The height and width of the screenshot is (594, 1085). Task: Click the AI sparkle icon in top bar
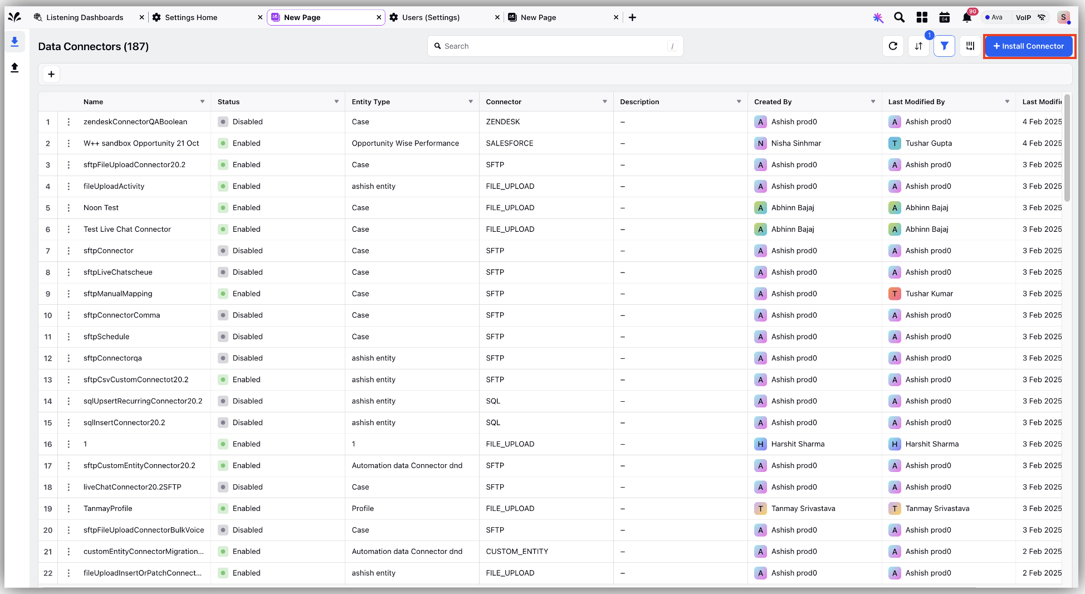pos(878,17)
